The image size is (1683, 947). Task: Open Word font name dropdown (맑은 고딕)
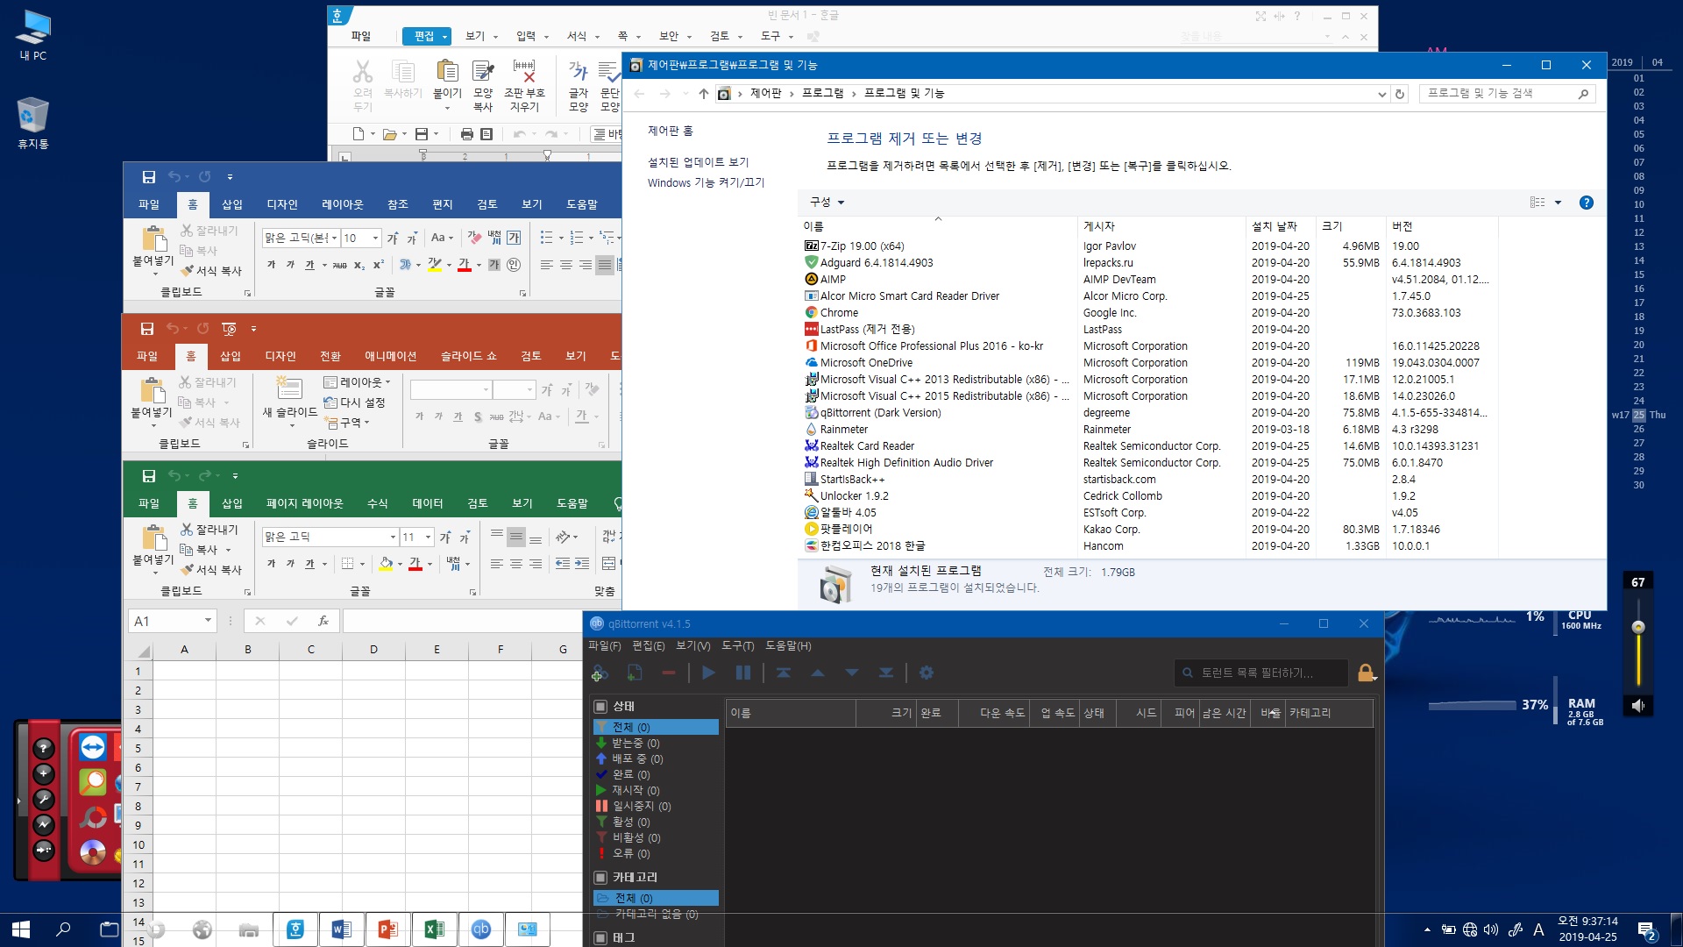coord(334,239)
